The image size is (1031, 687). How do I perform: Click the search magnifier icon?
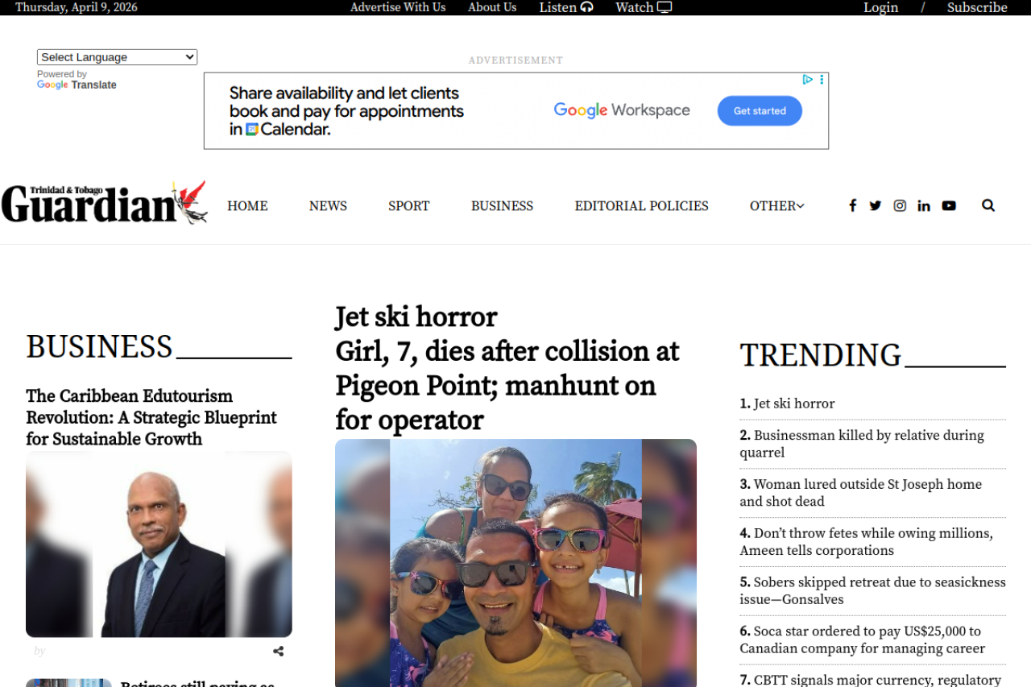pyautogui.click(x=988, y=205)
